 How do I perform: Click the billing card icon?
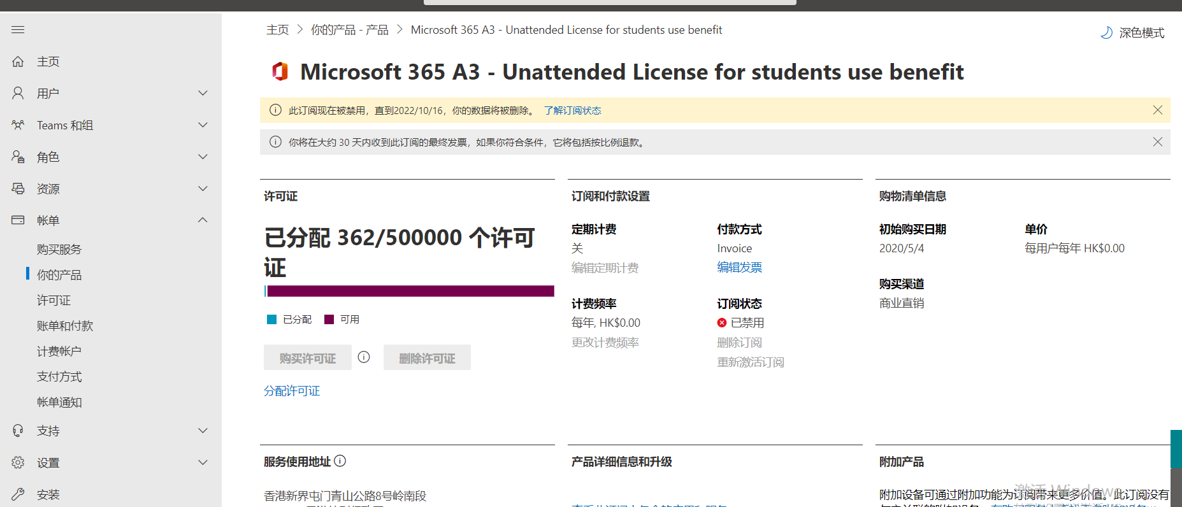18,220
